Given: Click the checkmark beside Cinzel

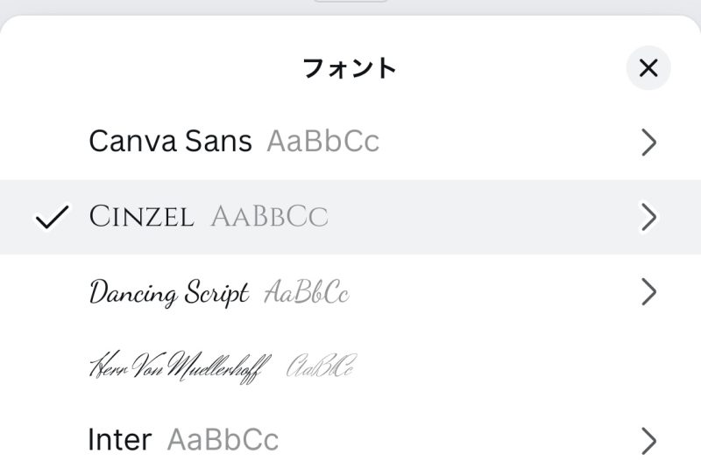Looking at the screenshot, I should click(52, 217).
